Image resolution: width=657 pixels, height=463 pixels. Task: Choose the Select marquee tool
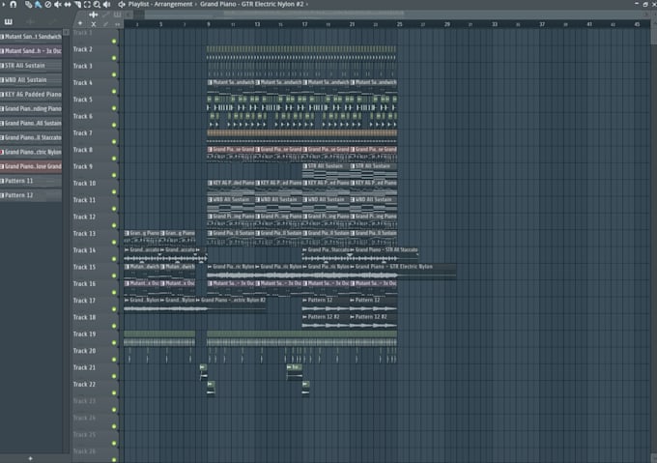click(x=87, y=5)
